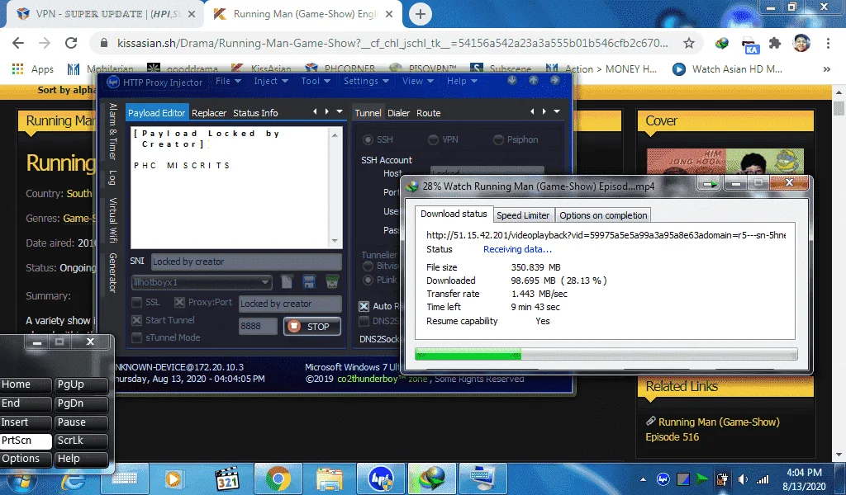Click the IDM icon in download window title

413,186
